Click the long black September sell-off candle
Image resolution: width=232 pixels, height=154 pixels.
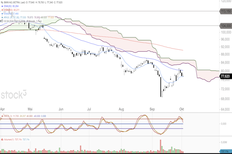click(161, 87)
